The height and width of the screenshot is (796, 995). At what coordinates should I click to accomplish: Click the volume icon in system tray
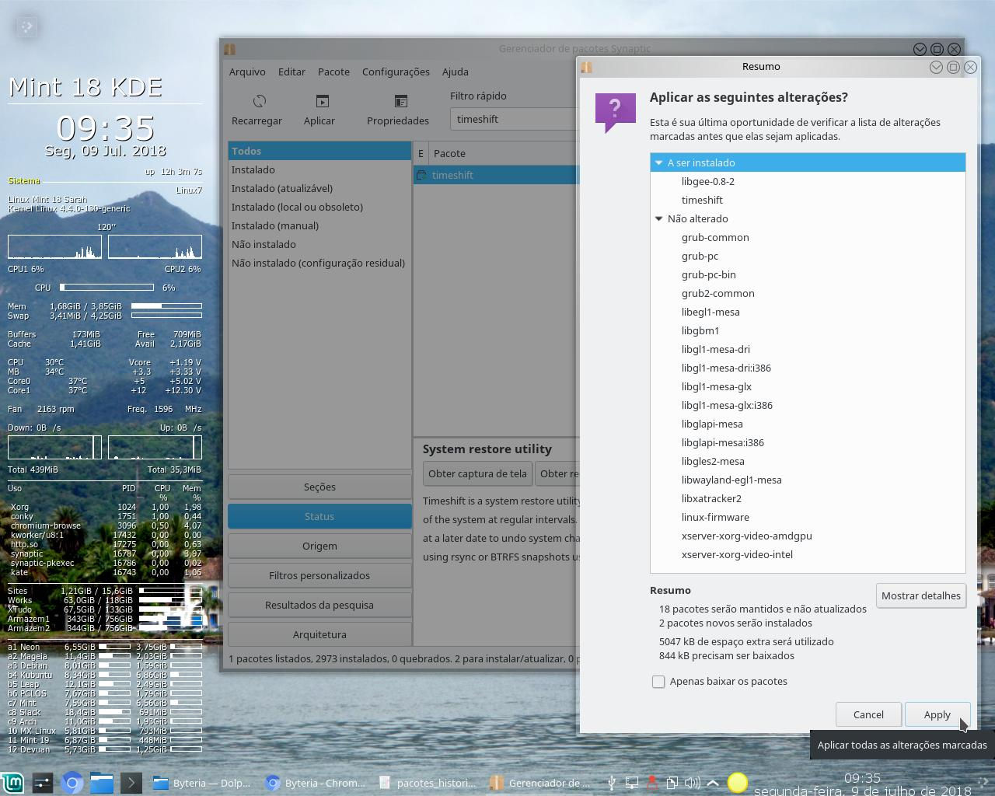[x=692, y=783]
